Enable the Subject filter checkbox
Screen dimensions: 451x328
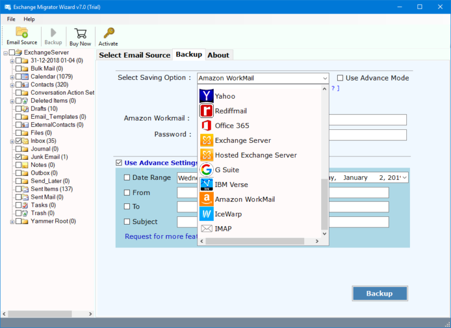127,222
